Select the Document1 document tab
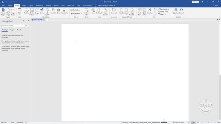Viewport: 221px width, 124px height. pyautogui.click(x=38, y=20)
